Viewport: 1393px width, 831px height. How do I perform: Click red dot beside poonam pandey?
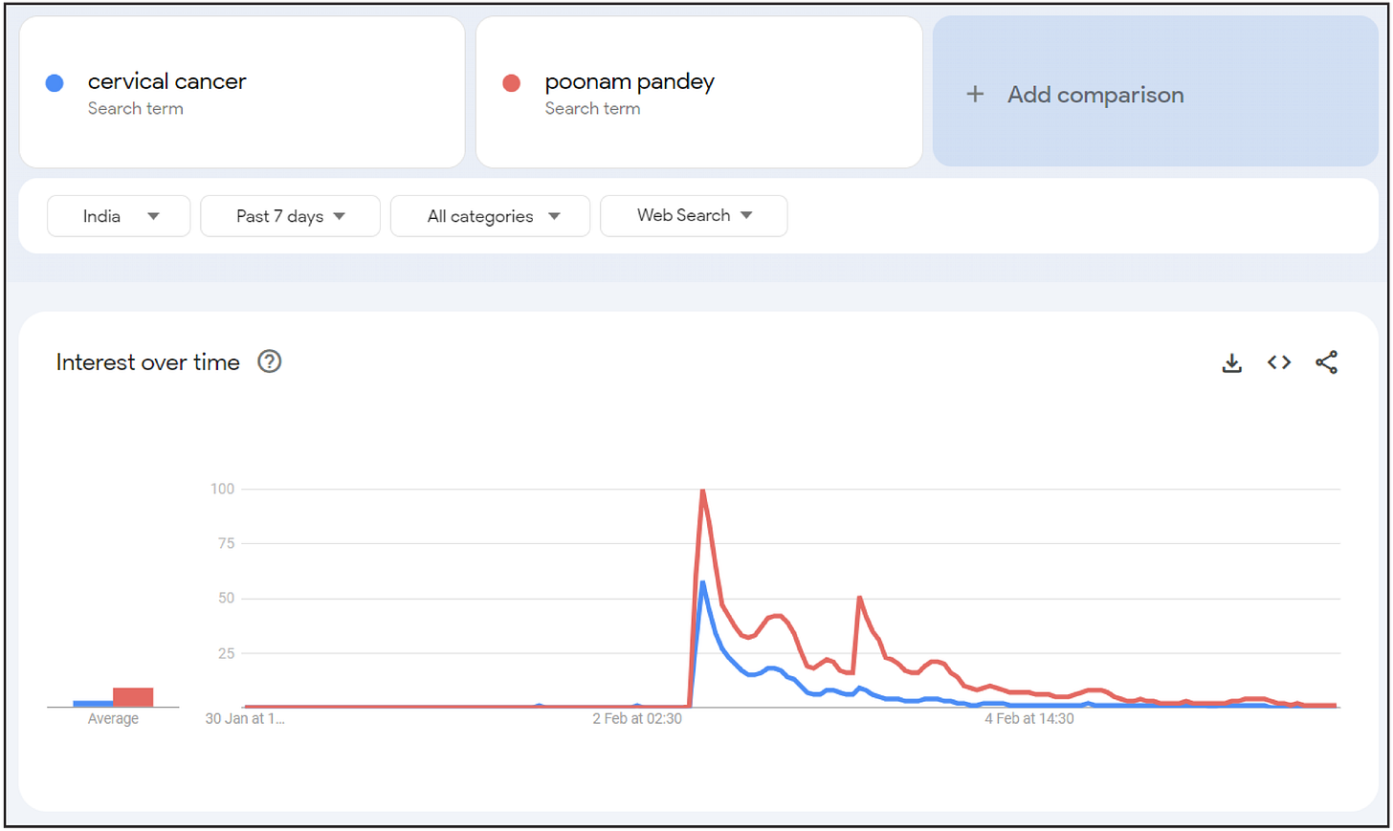pyautogui.click(x=512, y=83)
